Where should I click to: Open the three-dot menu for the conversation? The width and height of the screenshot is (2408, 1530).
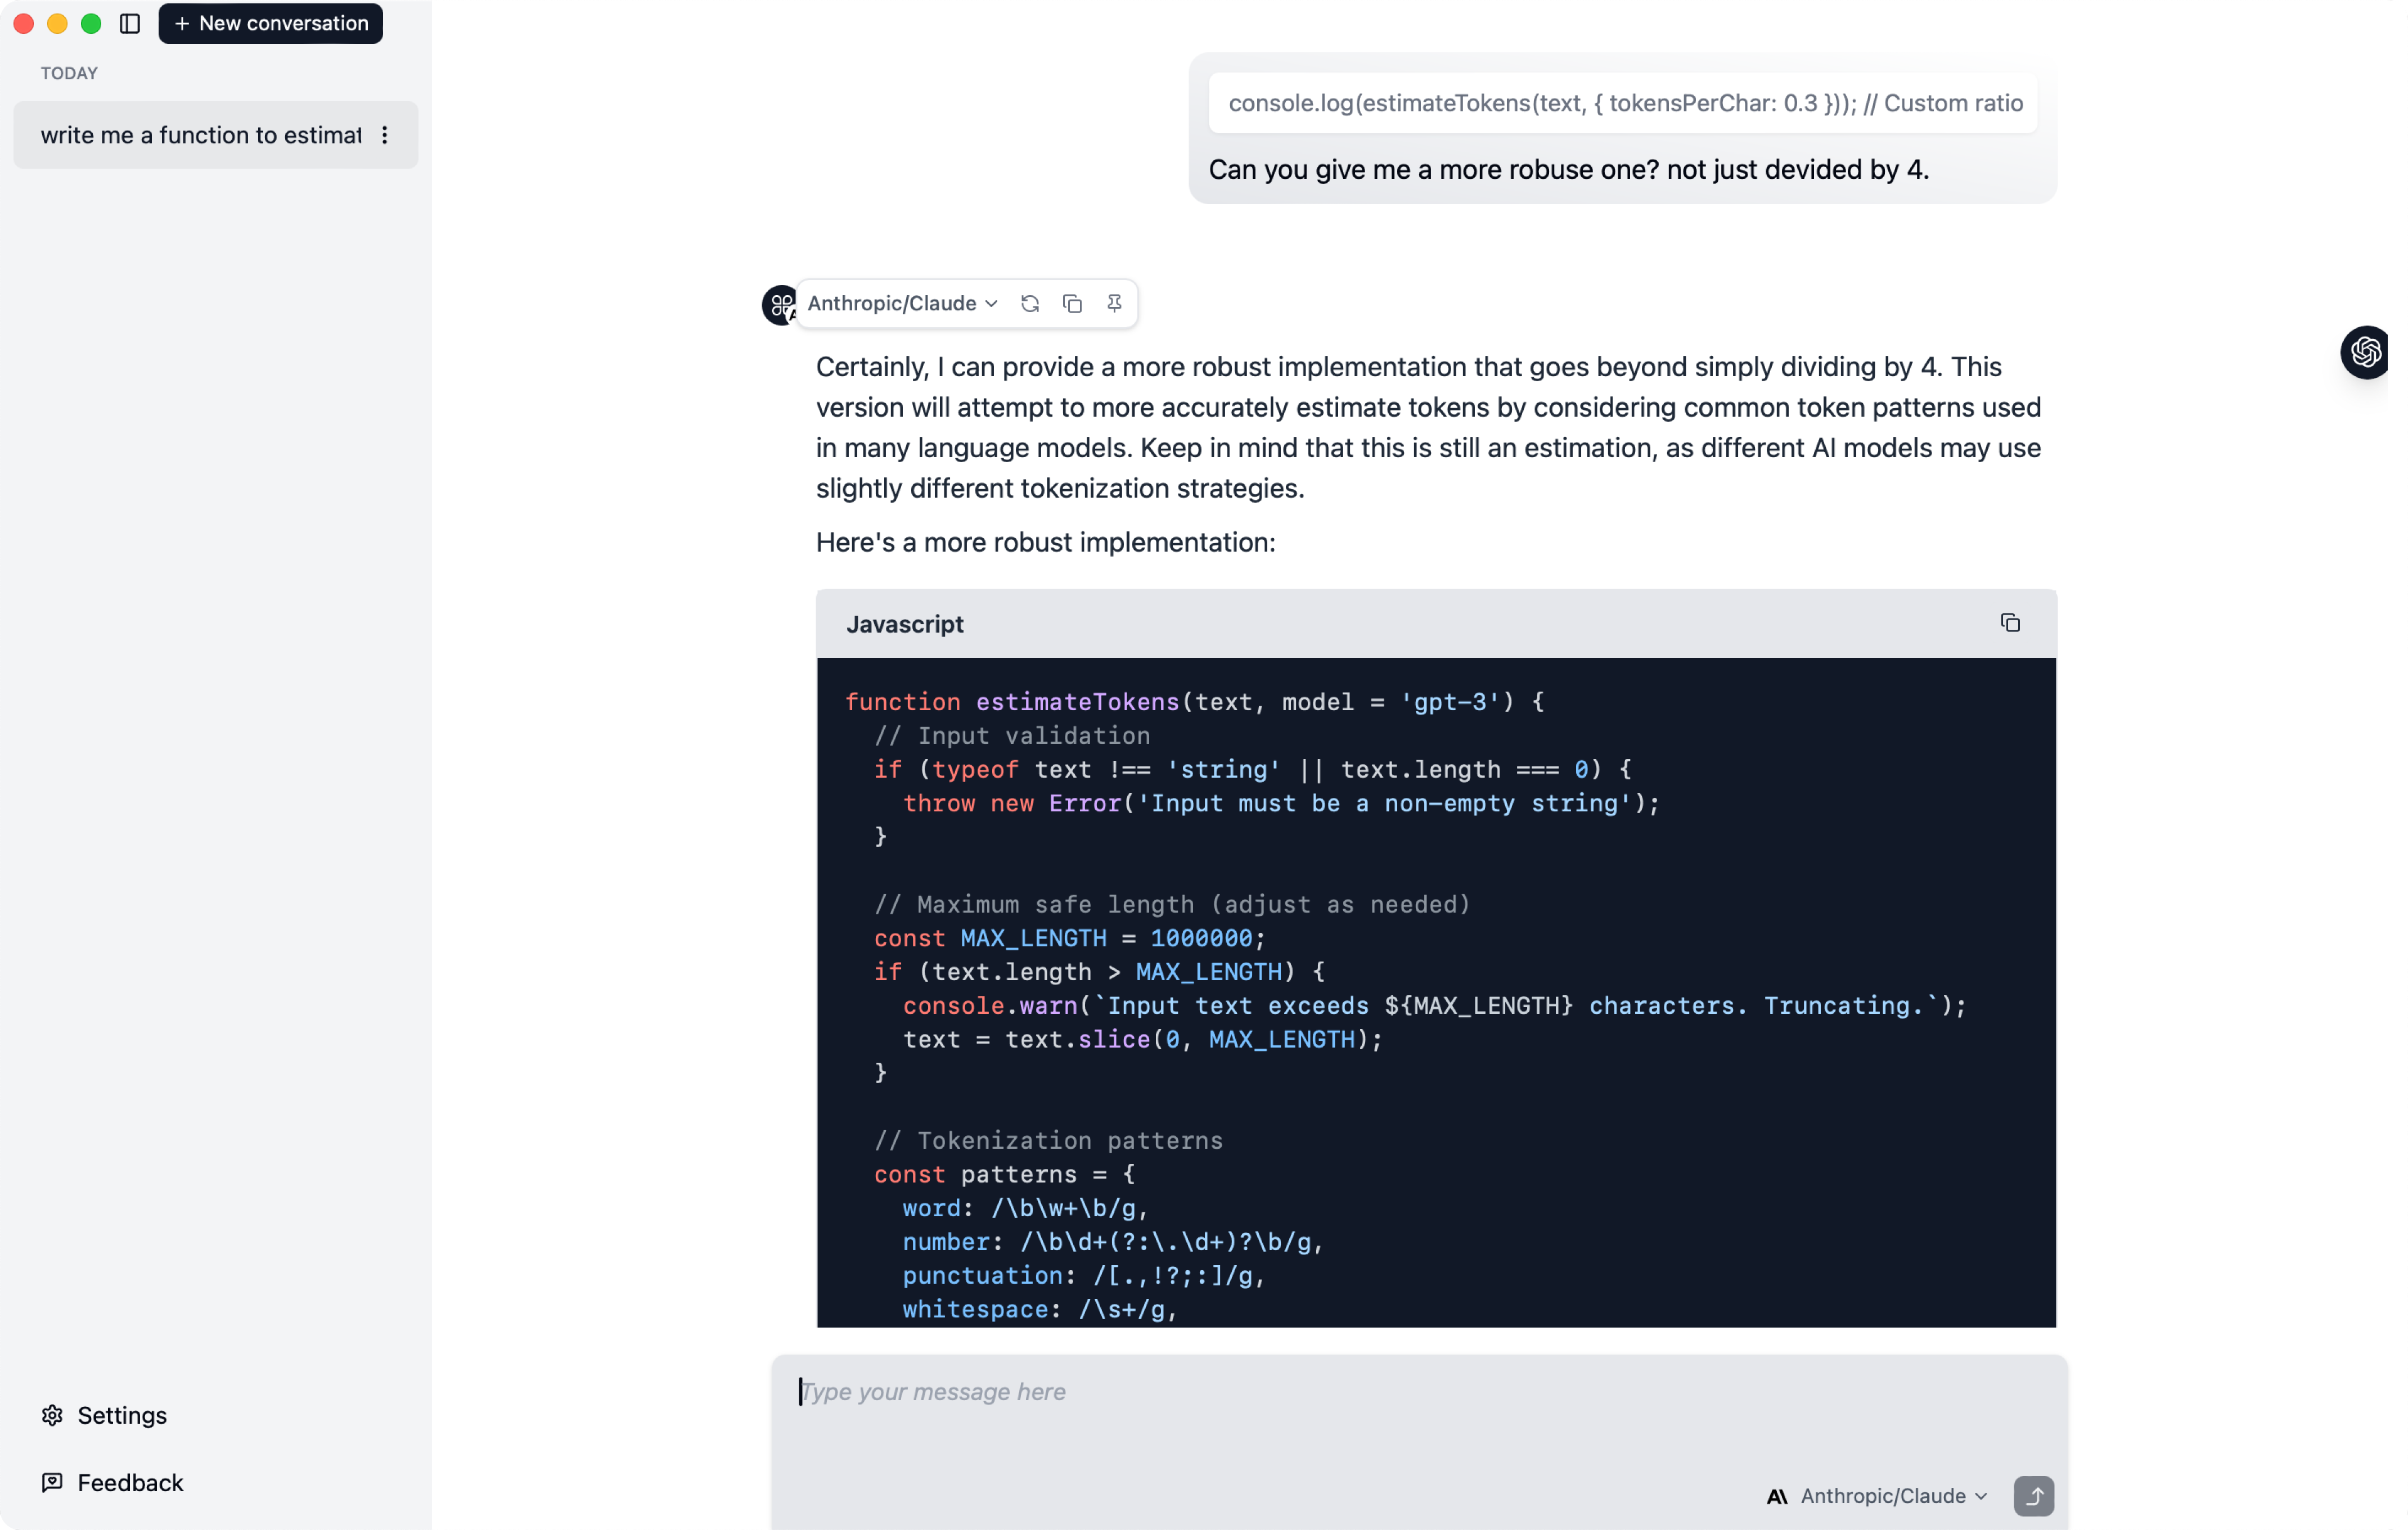[x=385, y=135]
